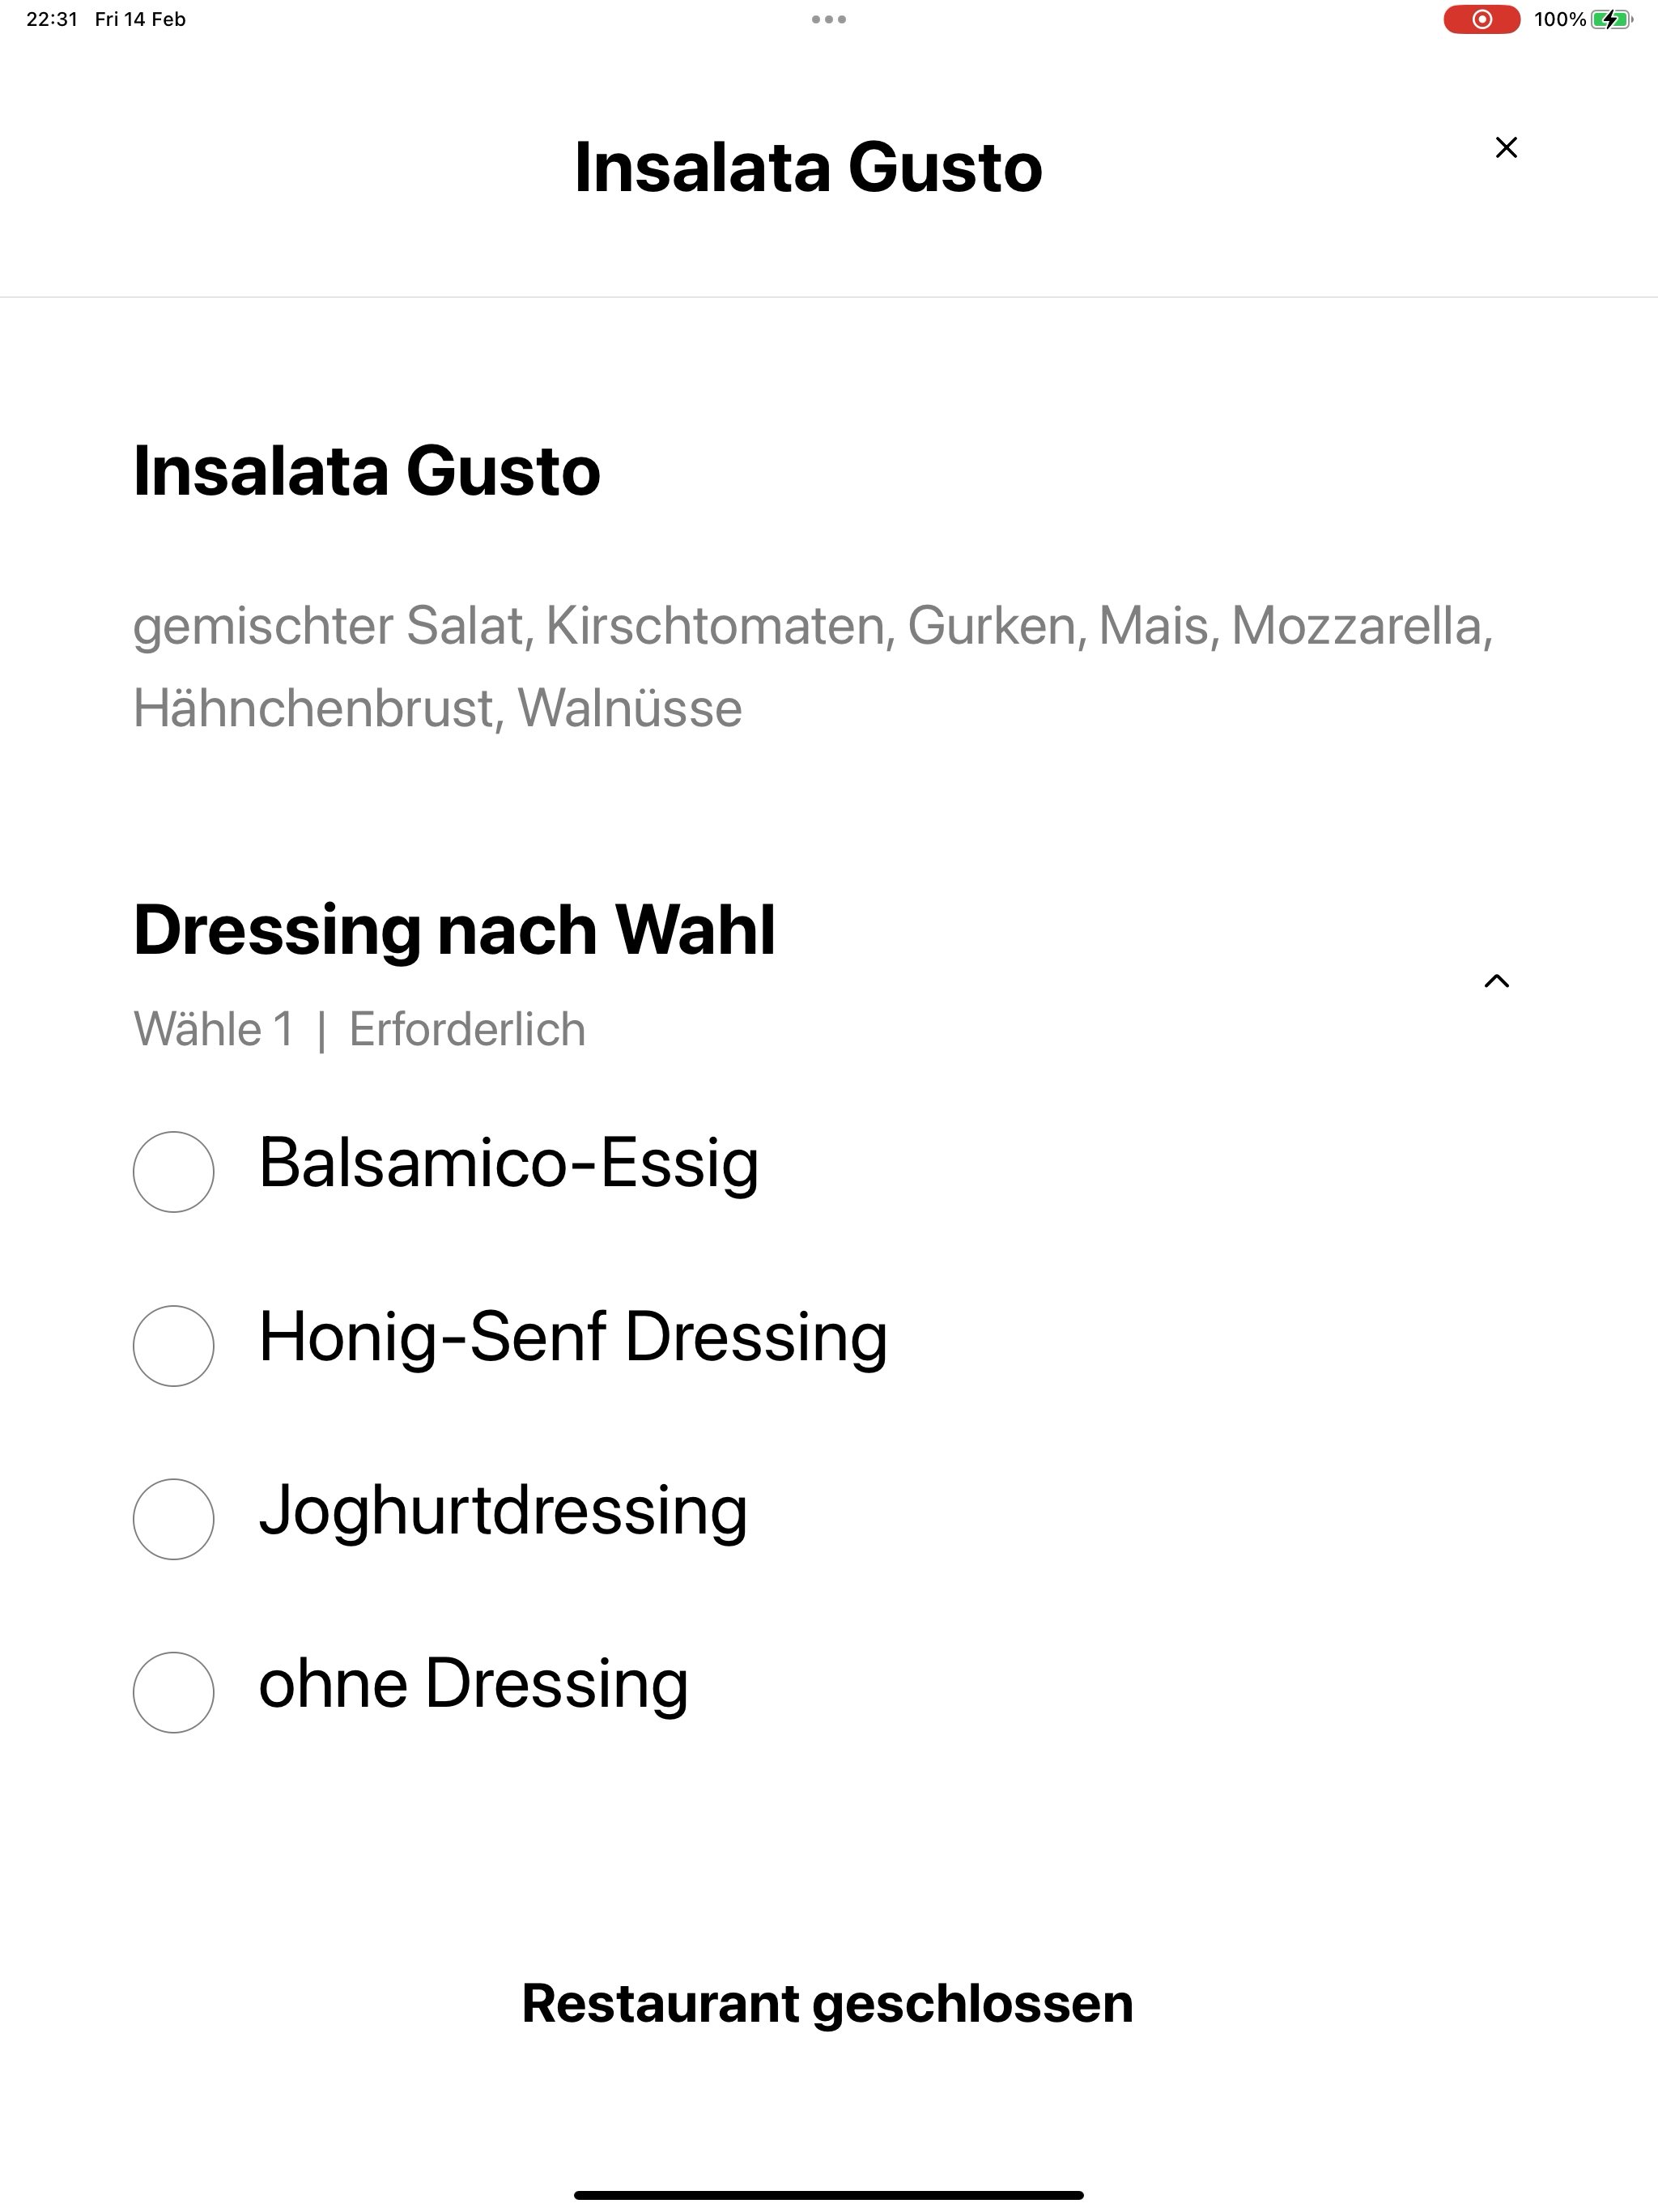The height and width of the screenshot is (2212, 1658).
Task: Tap the Joghurtdressing option label
Action: point(503,1511)
